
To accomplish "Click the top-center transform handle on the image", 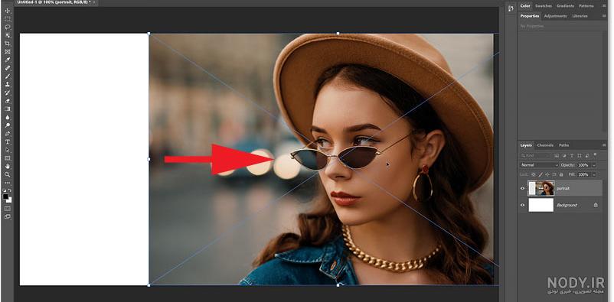I will 338,33.
